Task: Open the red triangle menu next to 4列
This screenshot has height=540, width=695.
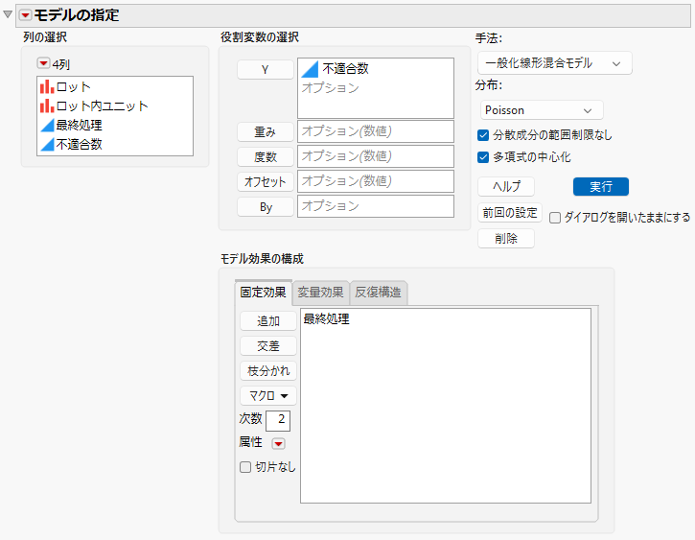Action: pyautogui.click(x=43, y=63)
